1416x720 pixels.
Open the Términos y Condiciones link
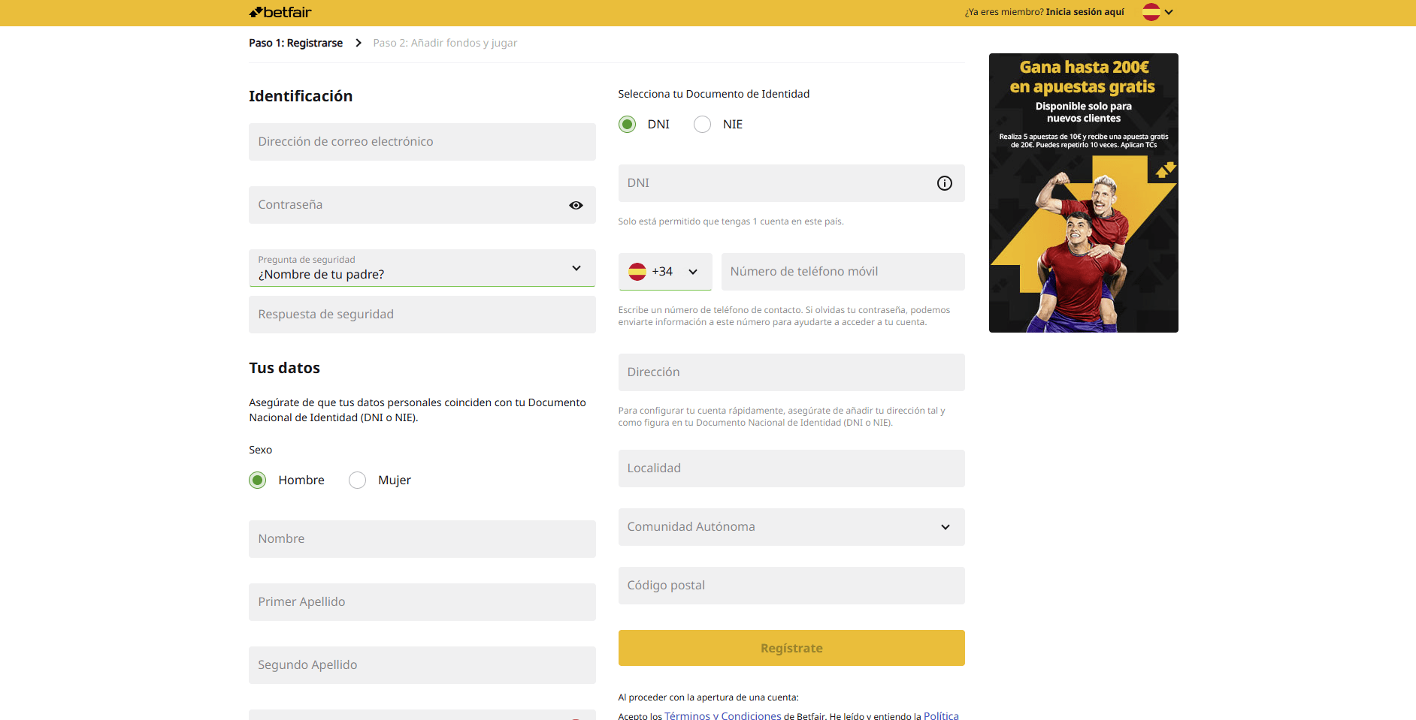coord(723,715)
